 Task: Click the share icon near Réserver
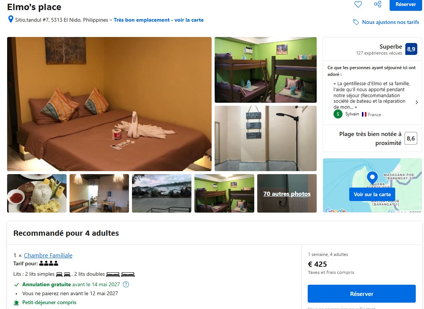378,4
